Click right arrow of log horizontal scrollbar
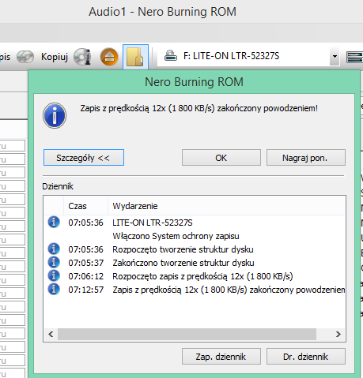363x378 pixels. point(338,334)
